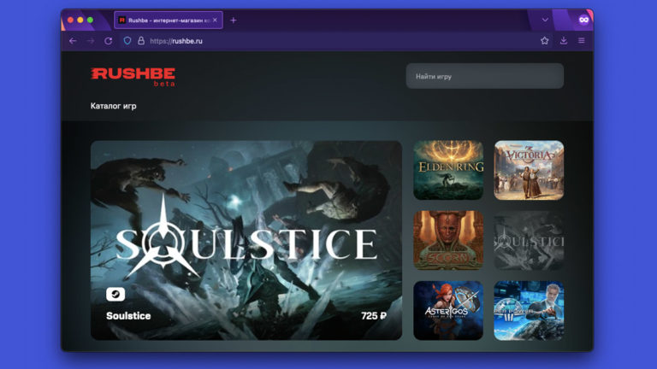Focus the Найти игру search field
The width and height of the screenshot is (657, 369).
pyautogui.click(x=484, y=76)
